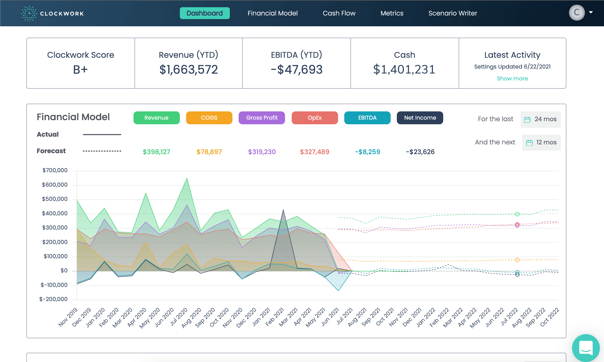Toggle the Gross Profit series pill
This screenshot has width=604, height=362.
pos(262,118)
